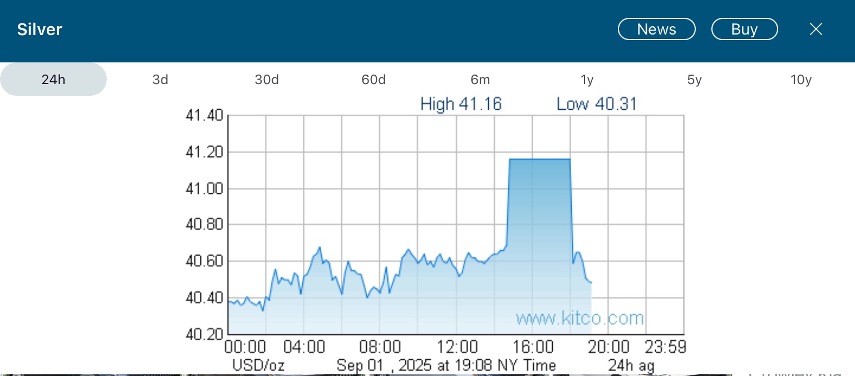The height and width of the screenshot is (376, 855).
Task: Open the News button
Action: click(x=657, y=30)
